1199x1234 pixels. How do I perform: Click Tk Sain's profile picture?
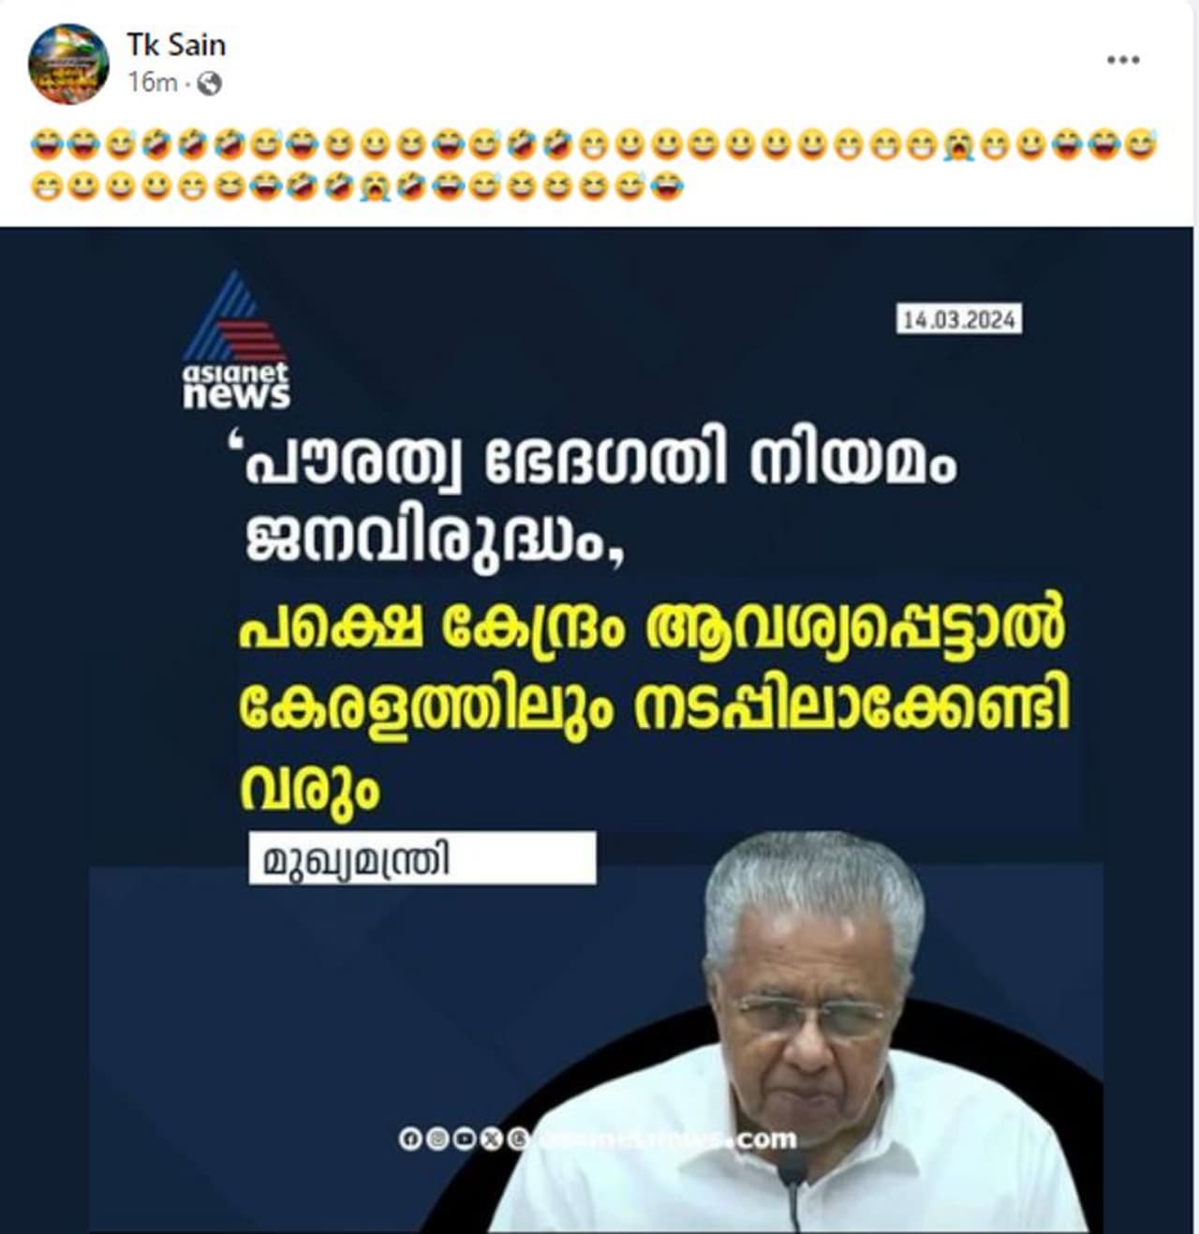[68, 64]
